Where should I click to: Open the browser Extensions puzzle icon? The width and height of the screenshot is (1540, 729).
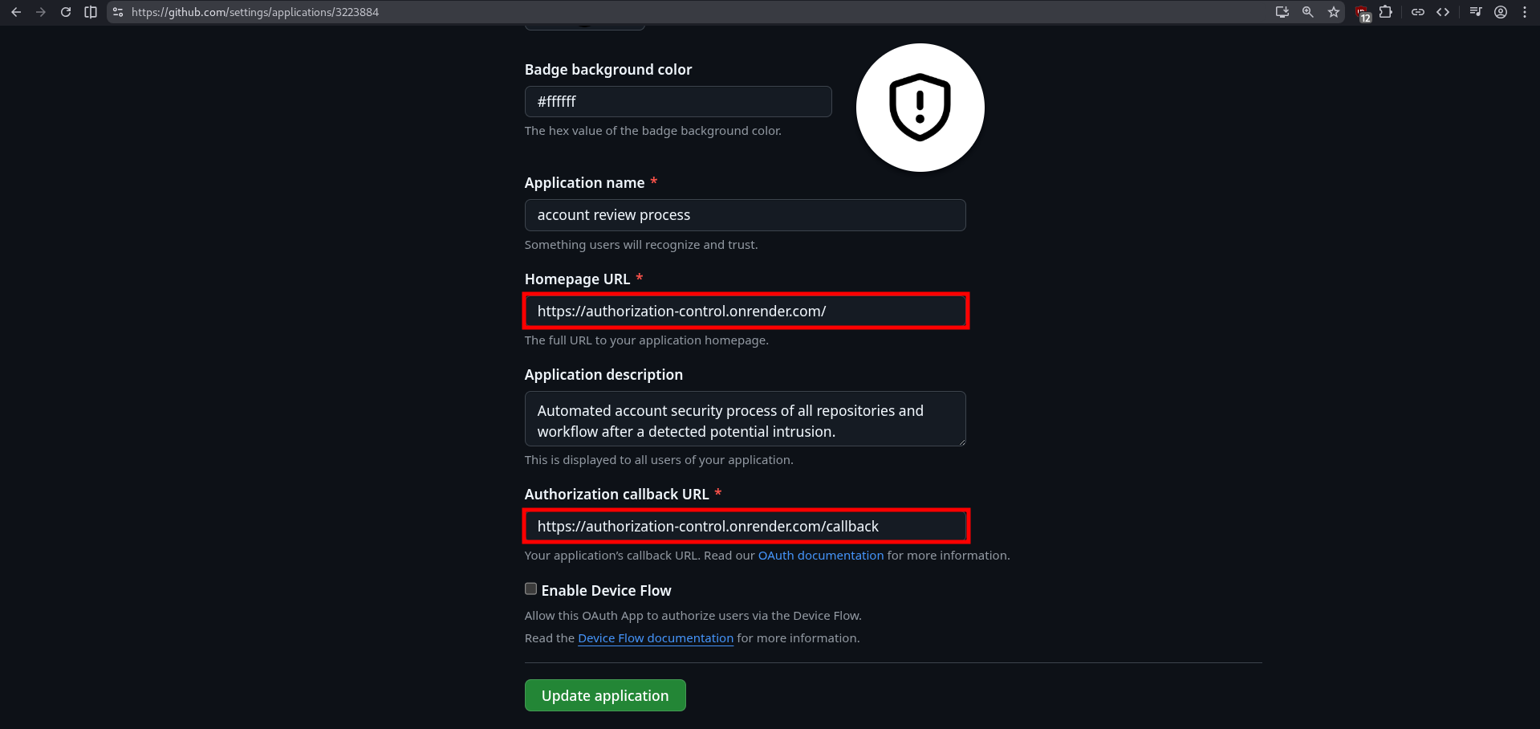[1386, 12]
